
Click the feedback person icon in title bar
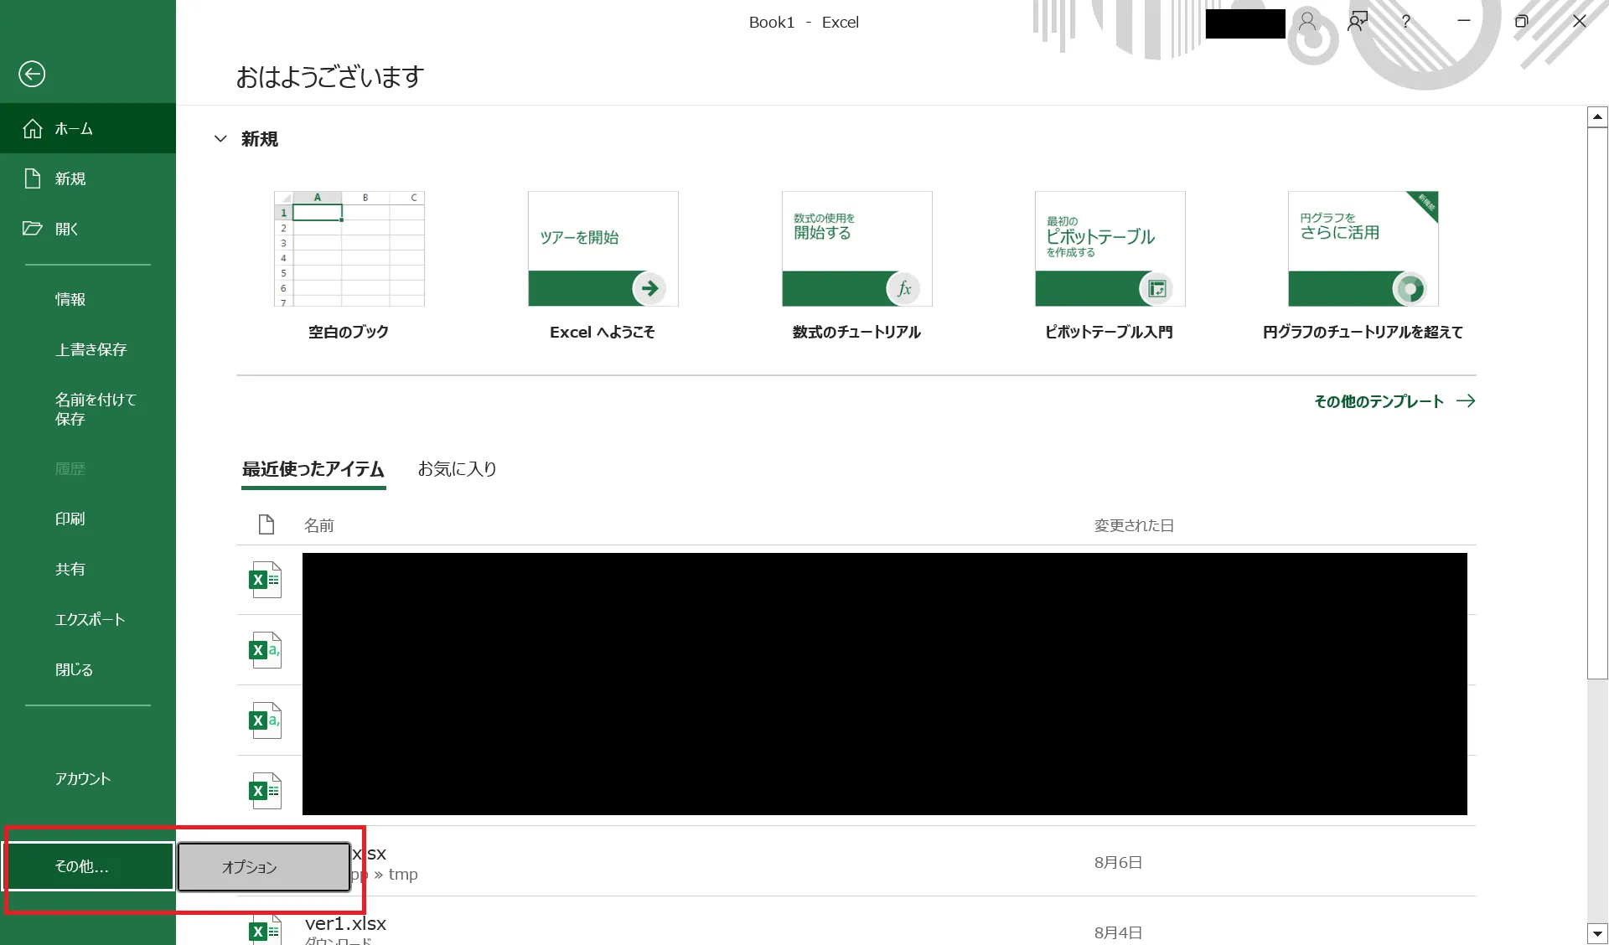(1357, 22)
